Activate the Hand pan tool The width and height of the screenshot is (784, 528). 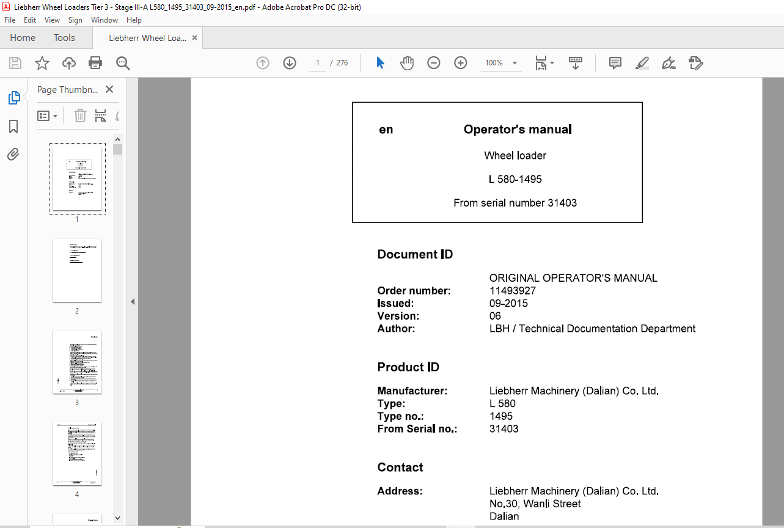click(x=407, y=63)
